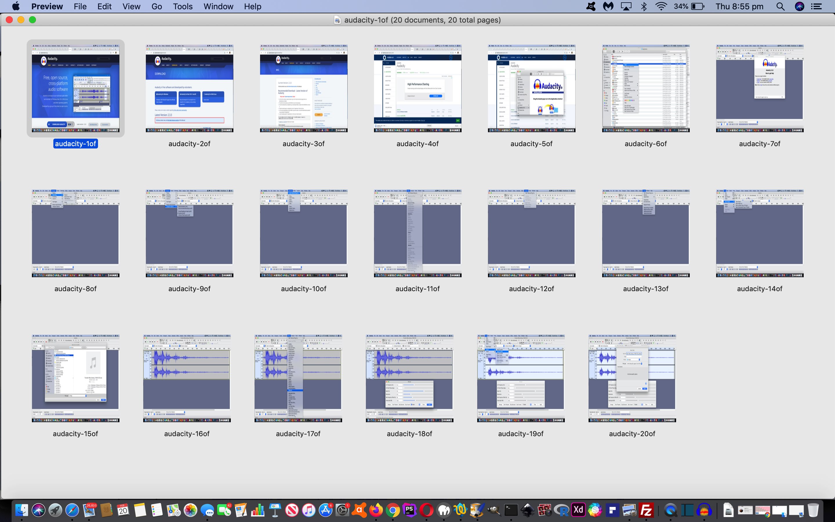
Task: Click the 'audacity-18of' file name label
Action: pyautogui.click(x=410, y=434)
